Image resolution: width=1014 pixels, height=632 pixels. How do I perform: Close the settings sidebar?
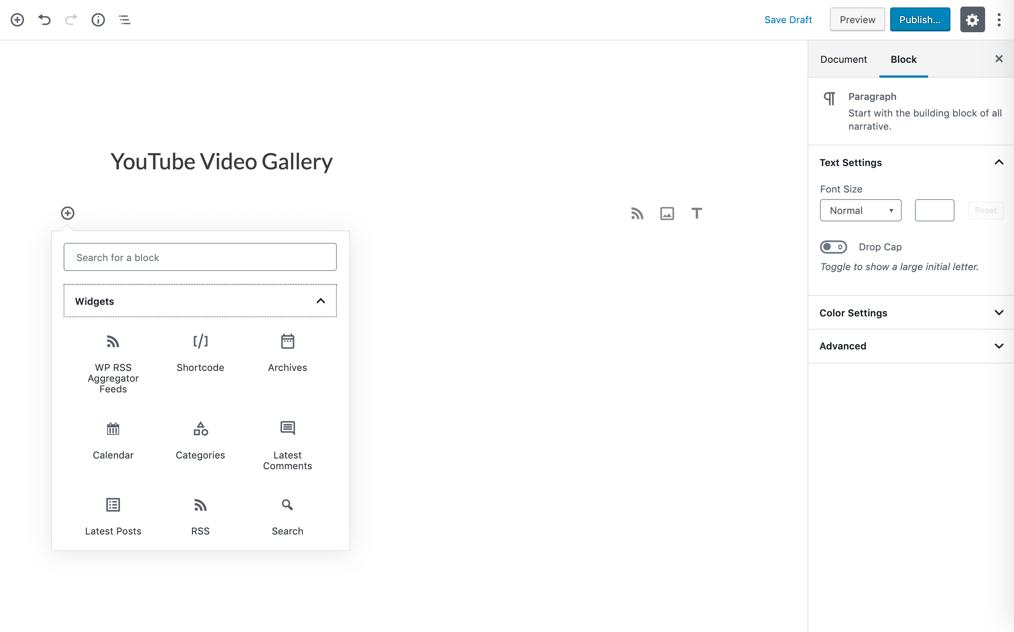pyautogui.click(x=999, y=59)
